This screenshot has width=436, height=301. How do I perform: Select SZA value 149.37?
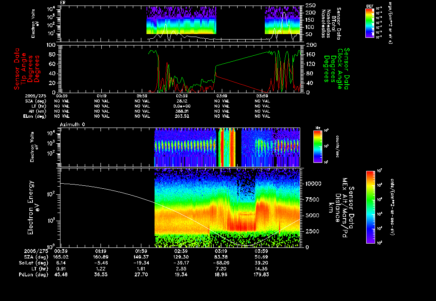[141, 257]
